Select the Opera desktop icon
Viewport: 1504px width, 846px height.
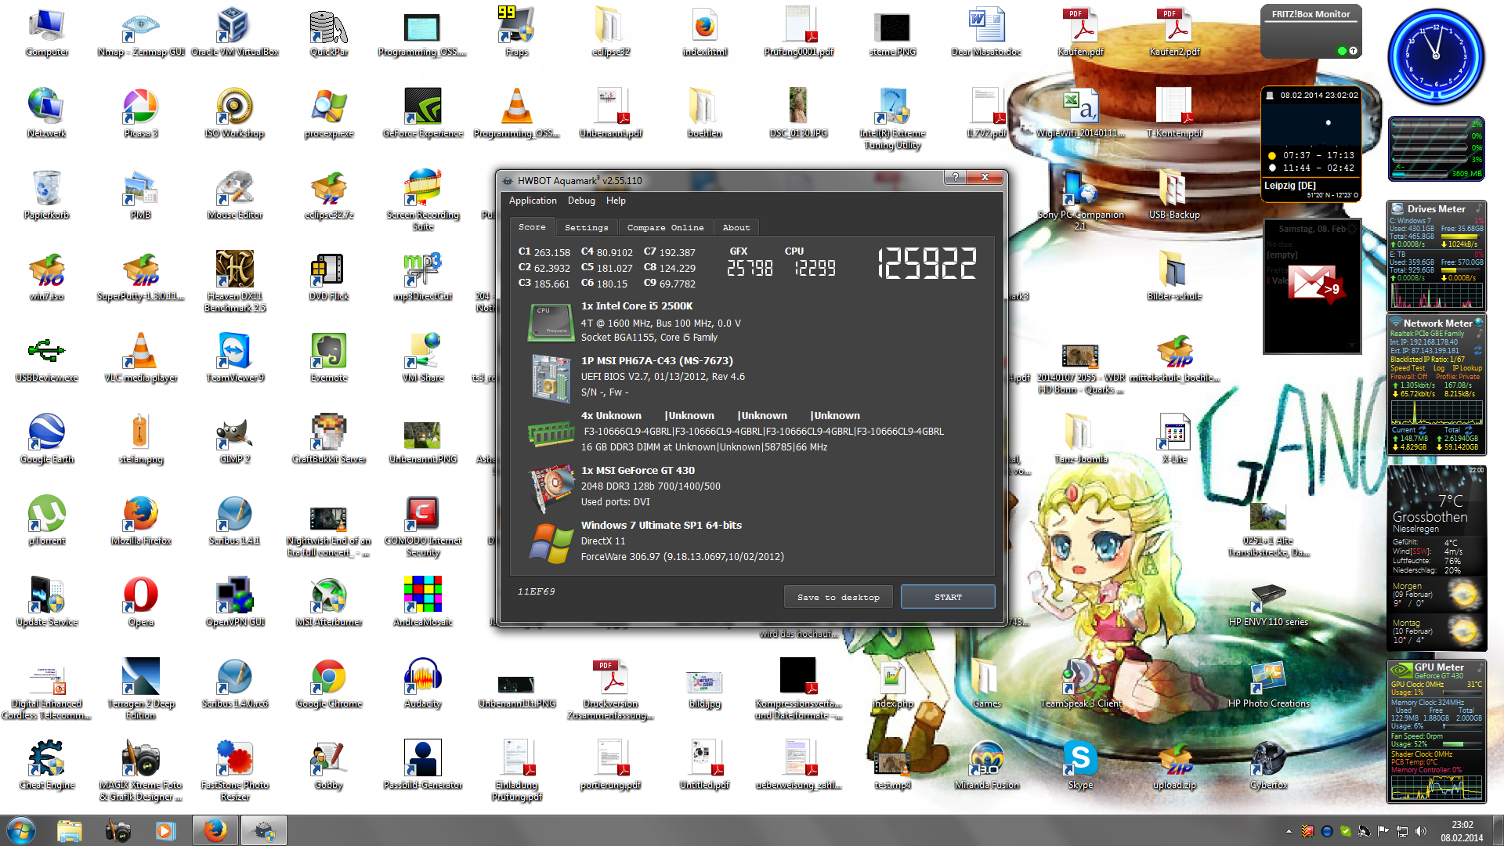(141, 603)
